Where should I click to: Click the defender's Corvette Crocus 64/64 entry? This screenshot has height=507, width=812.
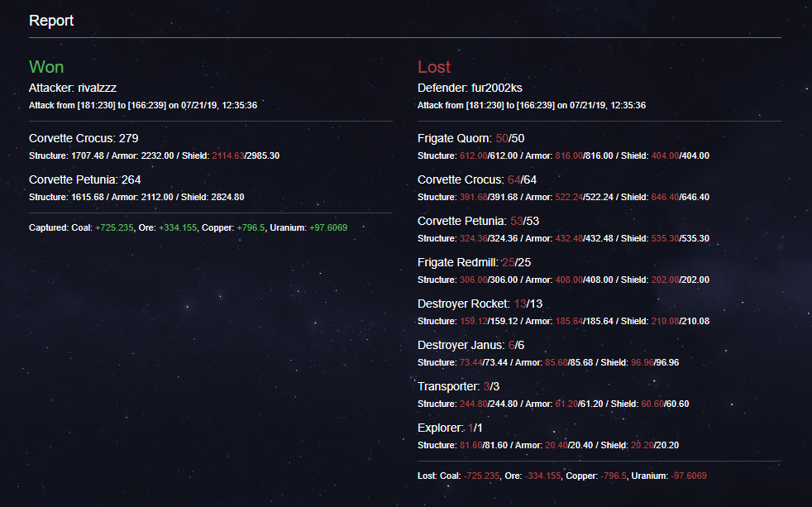point(477,179)
